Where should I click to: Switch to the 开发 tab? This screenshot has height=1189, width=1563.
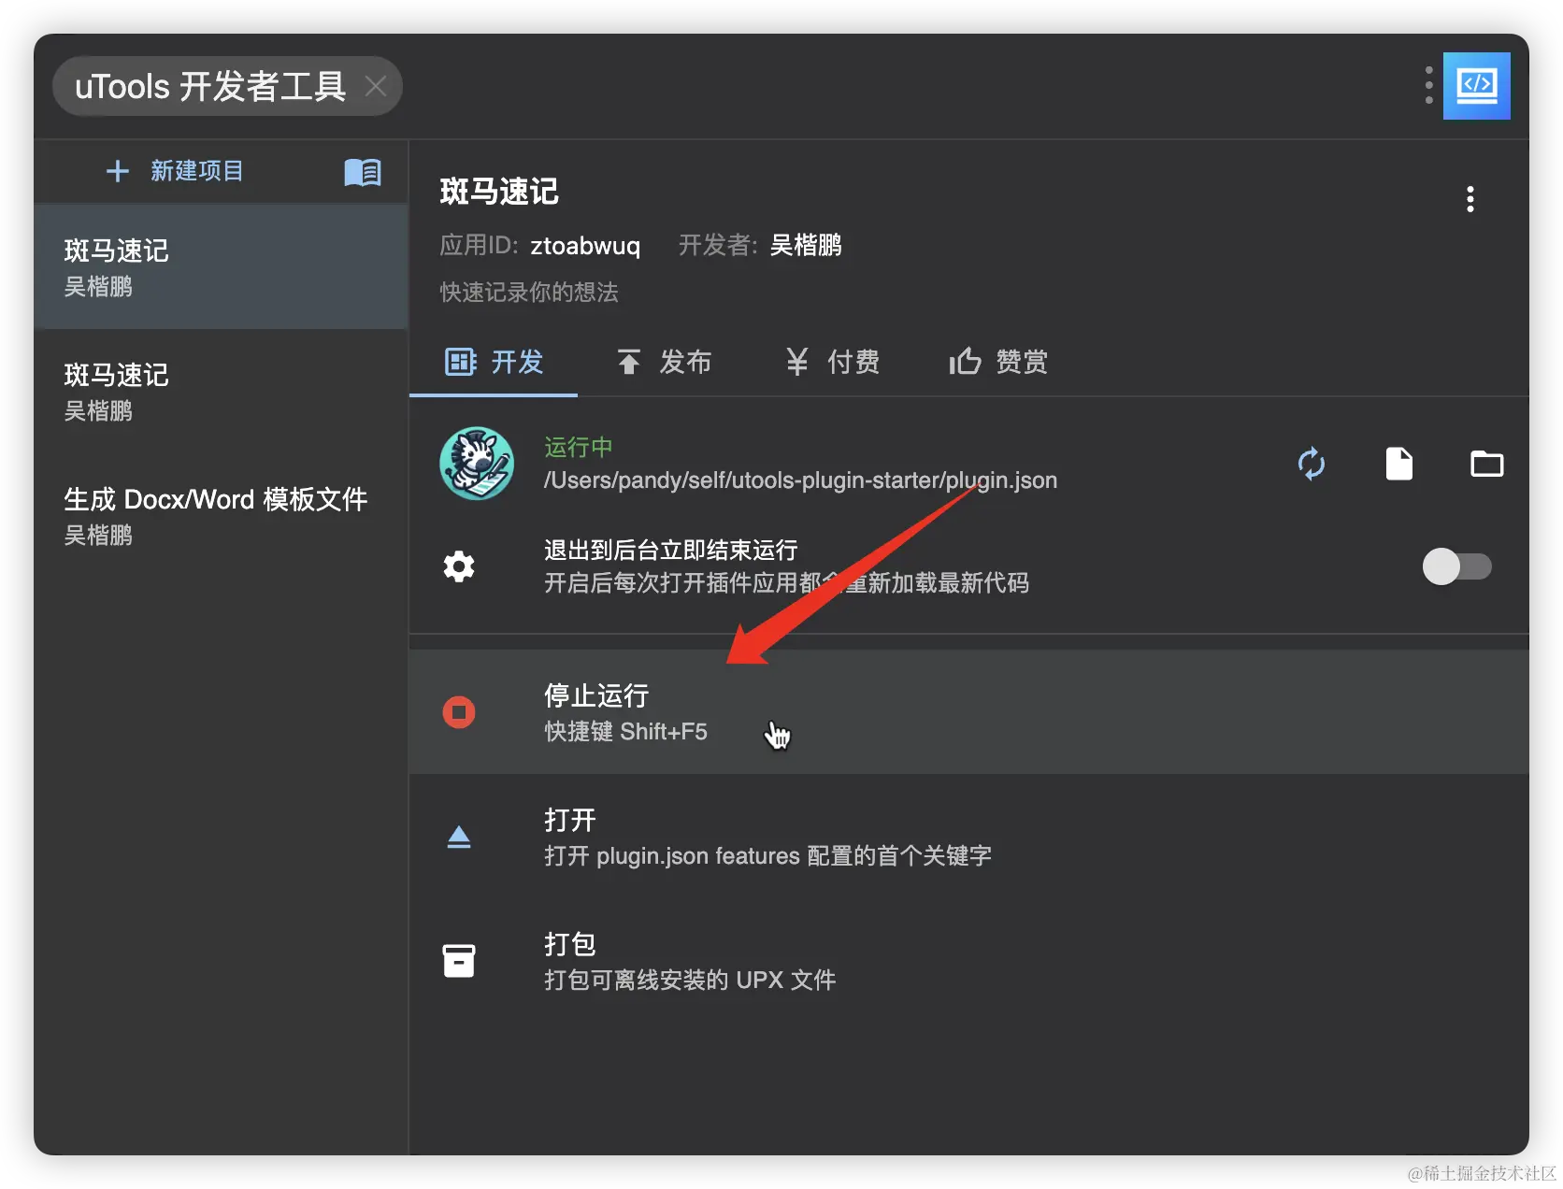click(x=494, y=362)
